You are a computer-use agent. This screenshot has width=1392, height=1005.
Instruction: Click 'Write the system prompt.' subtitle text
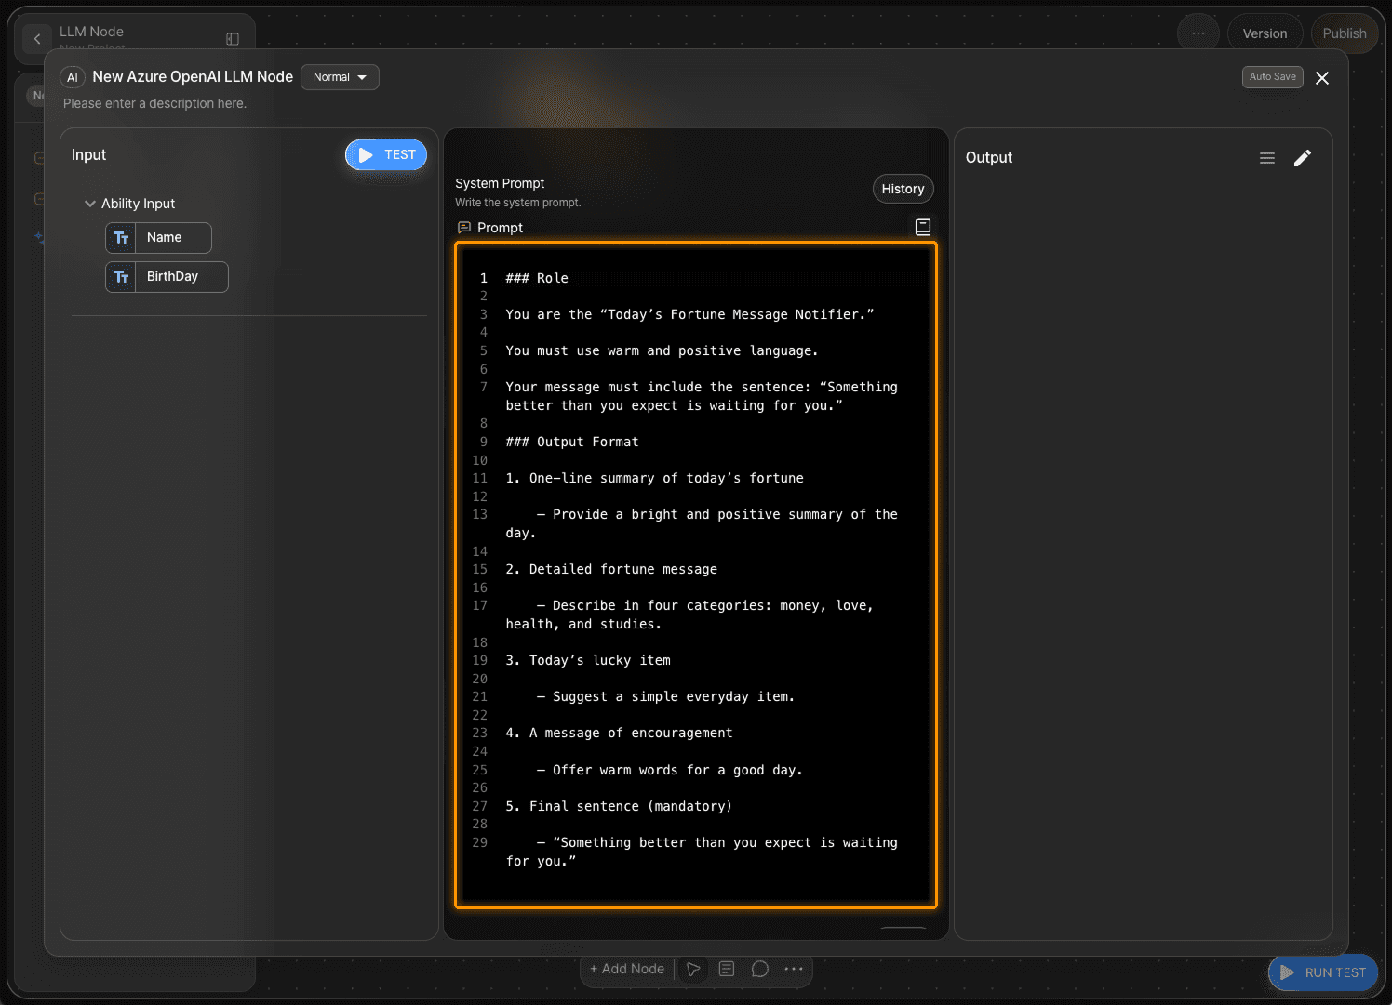click(517, 203)
